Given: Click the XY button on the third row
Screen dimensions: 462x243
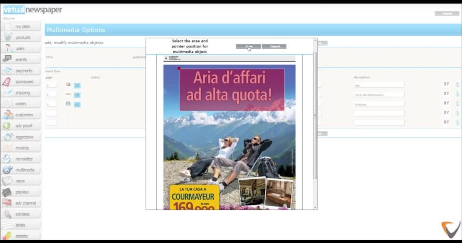Looking at the screenshot, I should coord(446,103).
